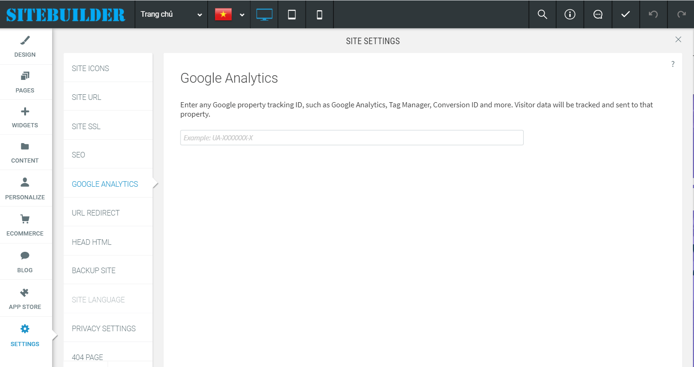Open the Vietnamese flag language dropdown
The height and width of the screenshot is (367, 694).
pyautogui.click(x=229, y=14)
